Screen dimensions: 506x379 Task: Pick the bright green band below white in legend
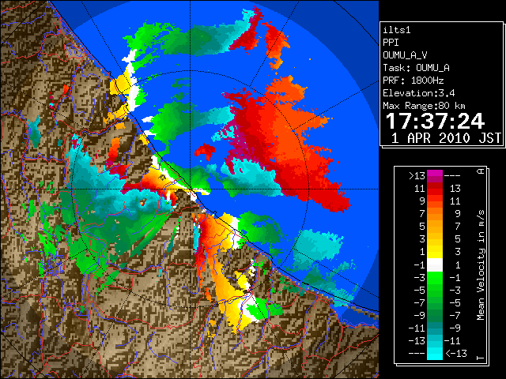coord(435,277)
